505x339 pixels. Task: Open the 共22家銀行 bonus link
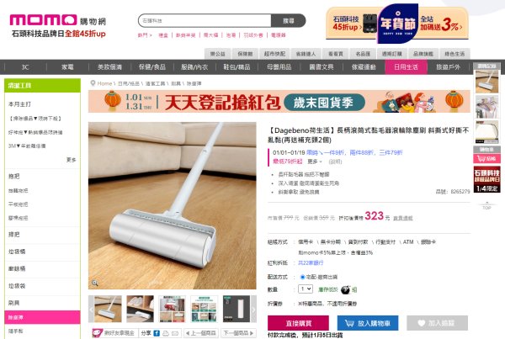(x=311, y=262)
